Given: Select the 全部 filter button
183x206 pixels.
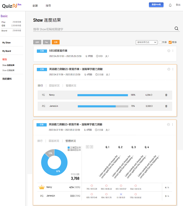Looking at the screenshot, I should click(x=37, y=42).
